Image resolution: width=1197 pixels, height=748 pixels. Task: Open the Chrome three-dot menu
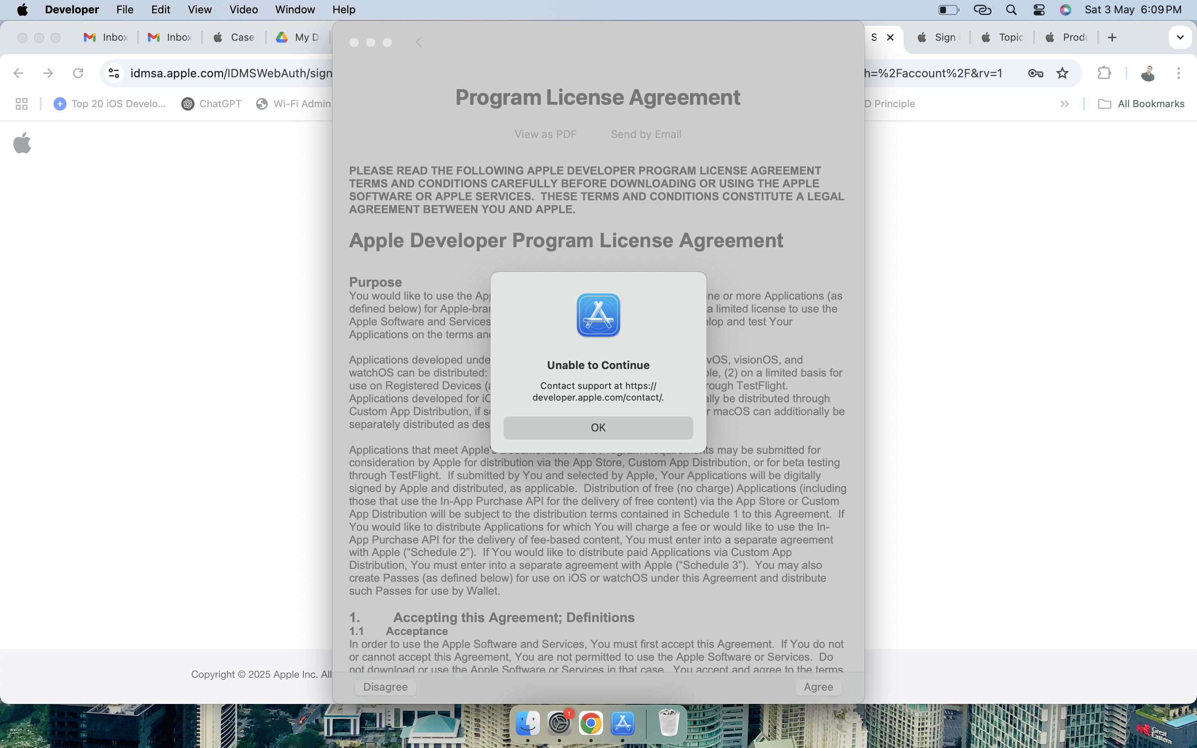[1179, 73]
